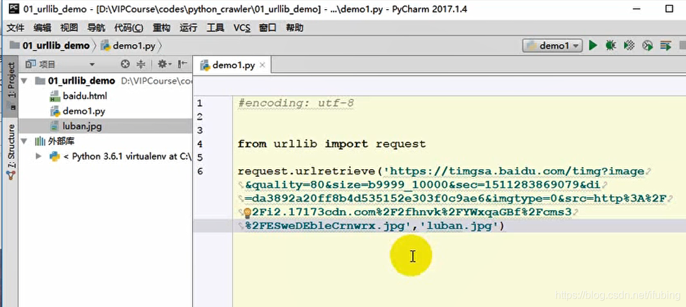Maximize the PyCharm window

[668, 8]
